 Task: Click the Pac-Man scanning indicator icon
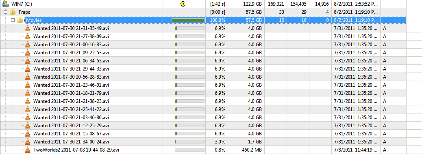(x=183, y=4)
